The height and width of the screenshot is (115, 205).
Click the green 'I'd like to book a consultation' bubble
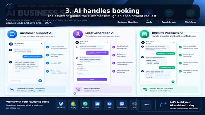tap(166, 53)
